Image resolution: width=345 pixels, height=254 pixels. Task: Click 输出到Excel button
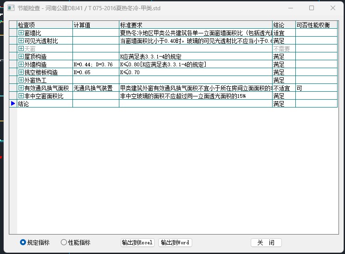[x=137, y=242]
